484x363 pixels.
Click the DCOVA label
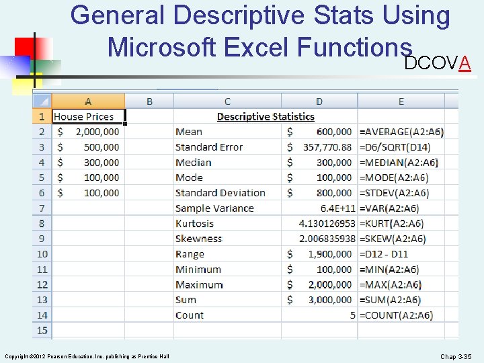(x=438, y=63)
